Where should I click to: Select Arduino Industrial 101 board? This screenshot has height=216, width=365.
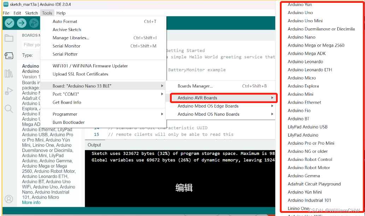coord(309,200)
